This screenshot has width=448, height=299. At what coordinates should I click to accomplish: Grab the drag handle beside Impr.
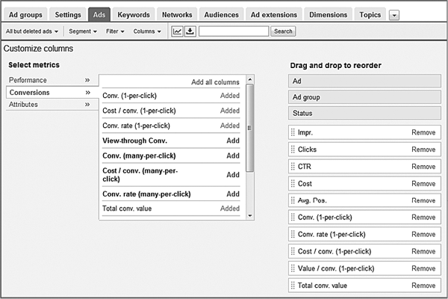(293, 132)
